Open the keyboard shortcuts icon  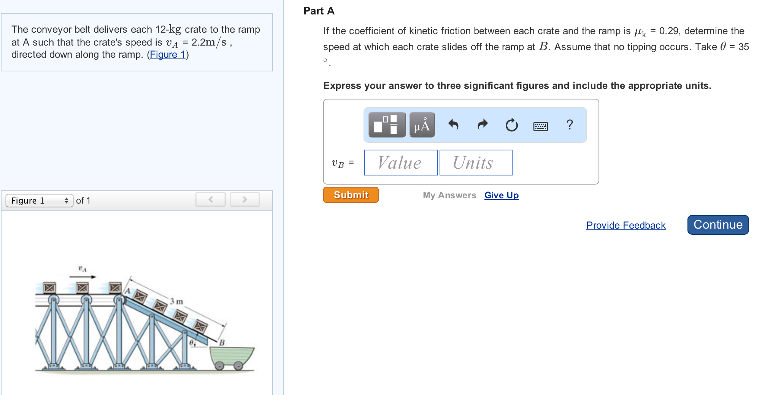[x=540, y=126]
